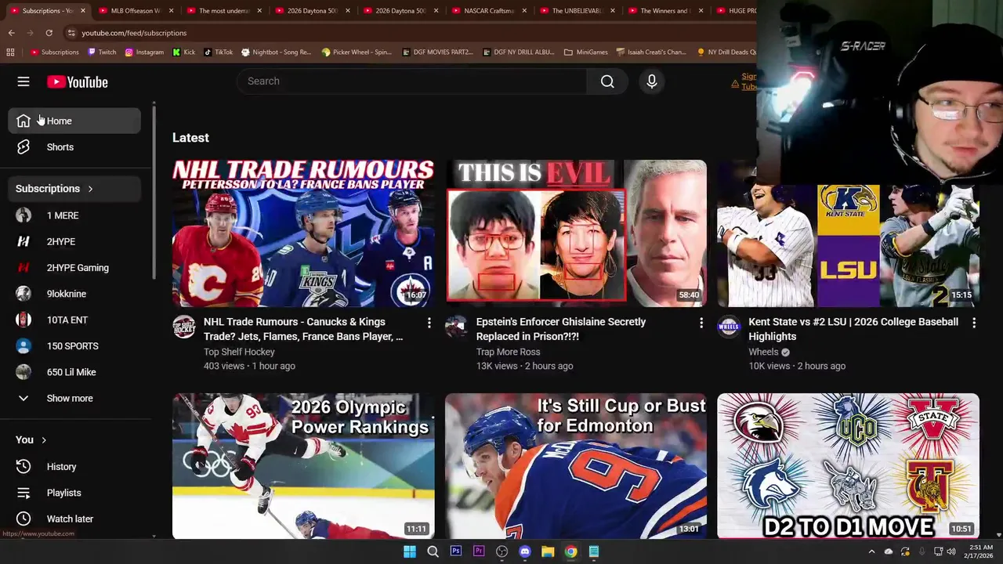Open the Instagram bookmark

(143, 52)
